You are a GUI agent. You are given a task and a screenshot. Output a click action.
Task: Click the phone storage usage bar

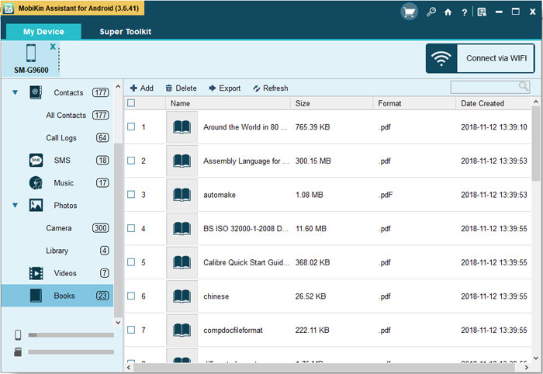(71, 335)
